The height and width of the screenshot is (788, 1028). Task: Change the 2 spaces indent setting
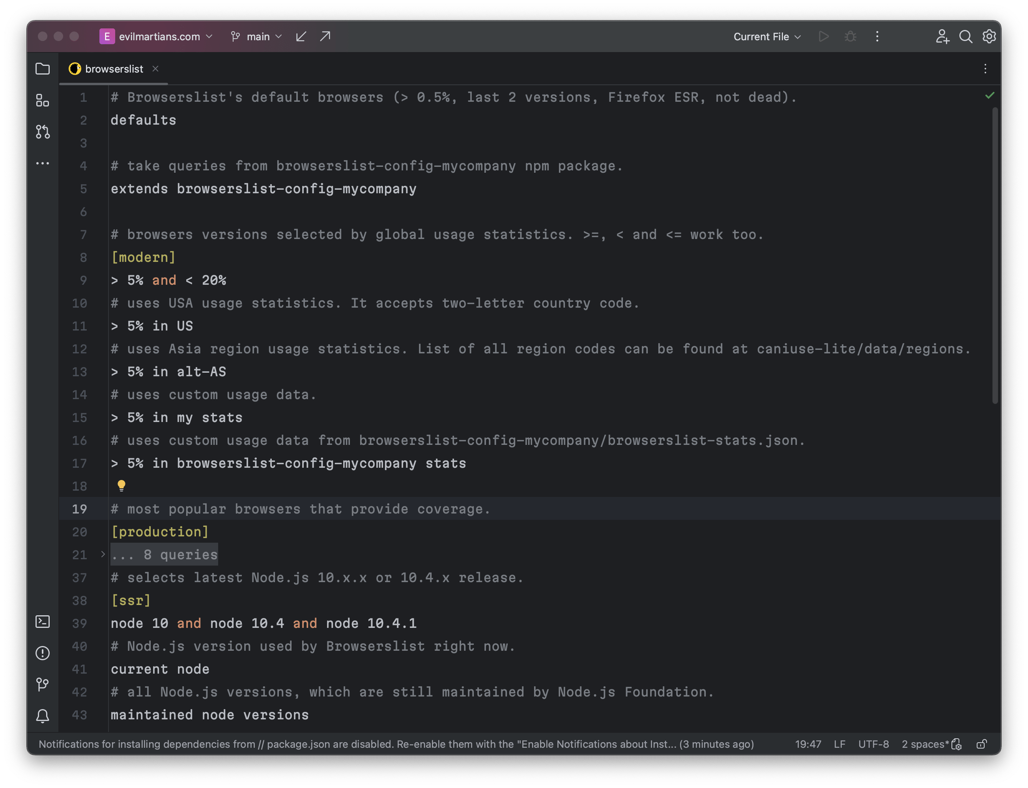pos(925,744)
